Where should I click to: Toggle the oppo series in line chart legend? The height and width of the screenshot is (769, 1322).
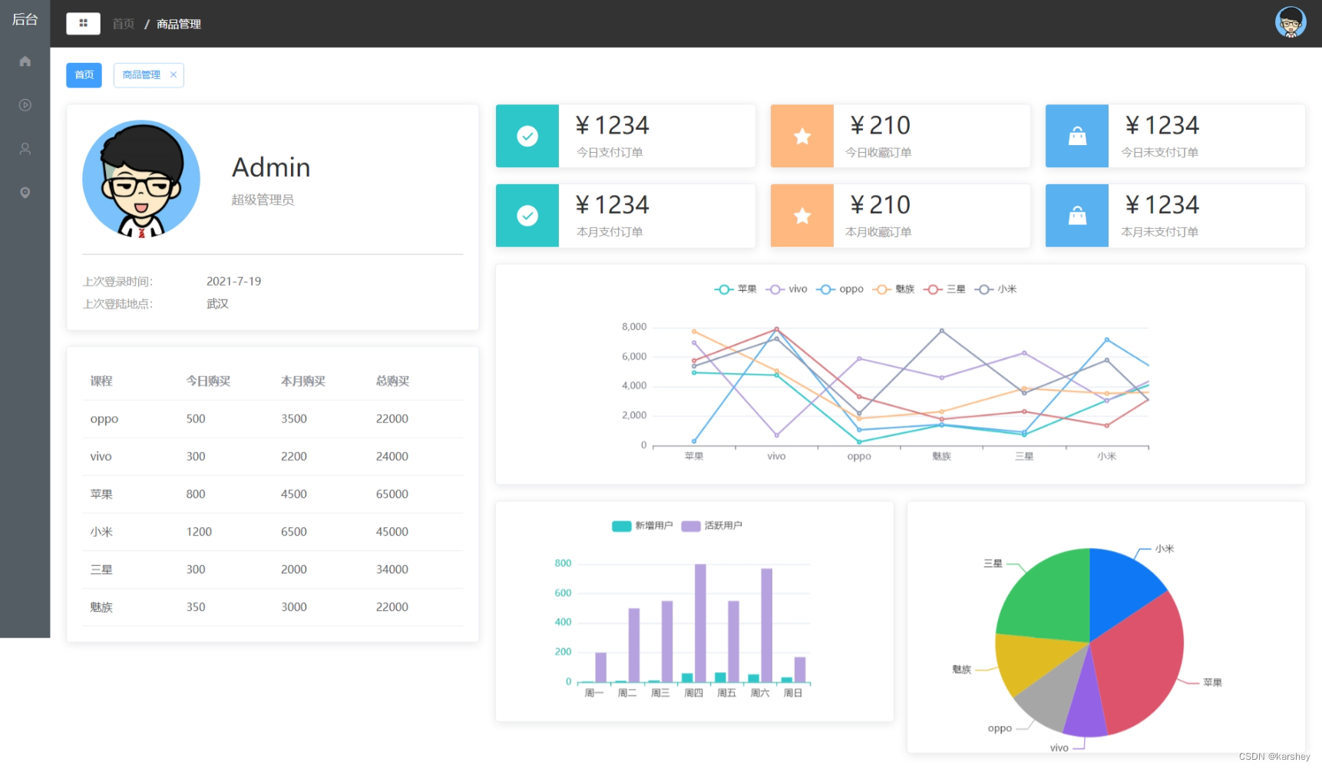(x=840, y=289)
